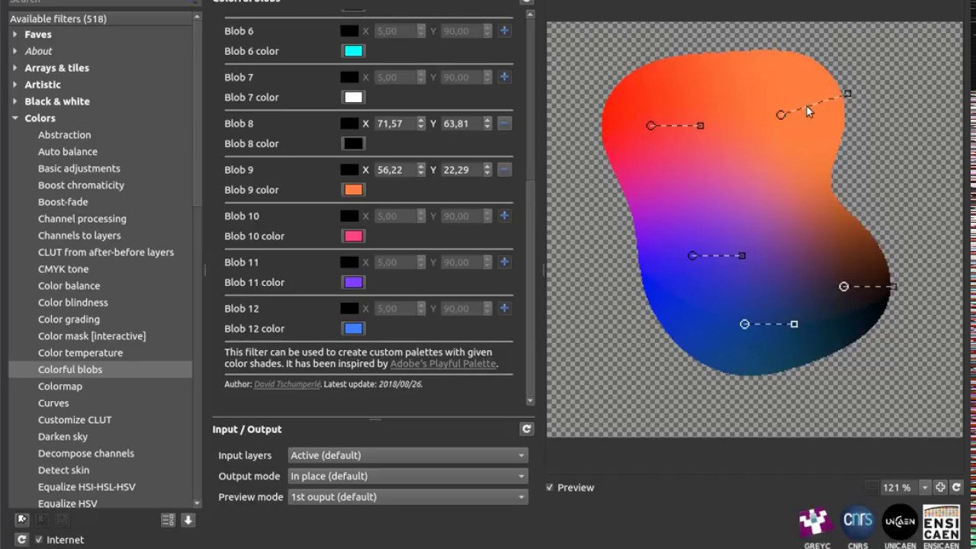Select the Color balance filter
Screen dimensions: 976x549
click(x=69, y=286)
